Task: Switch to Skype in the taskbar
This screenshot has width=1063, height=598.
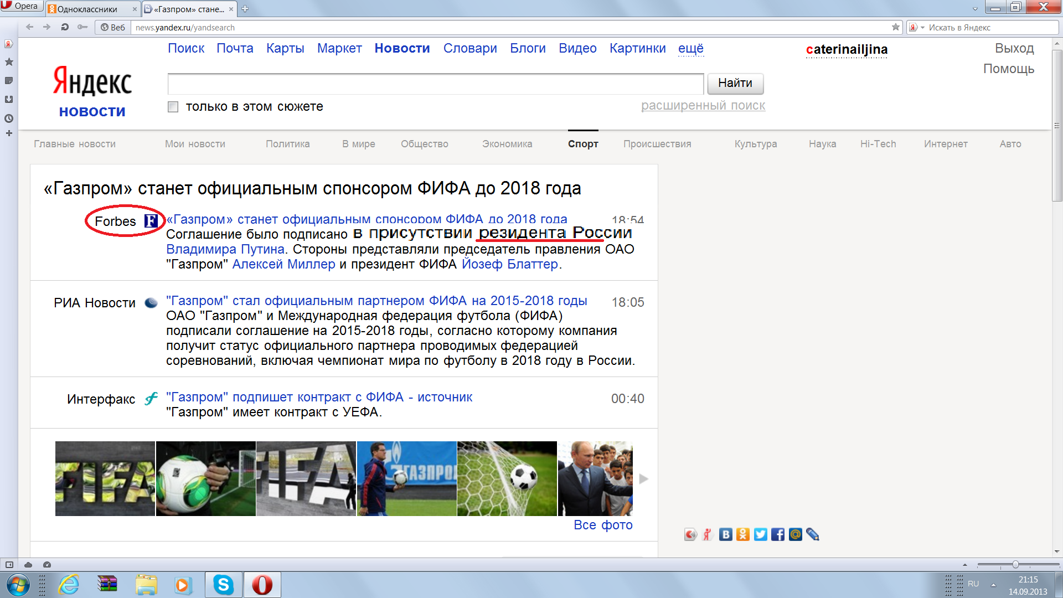Action: [224, 585]
